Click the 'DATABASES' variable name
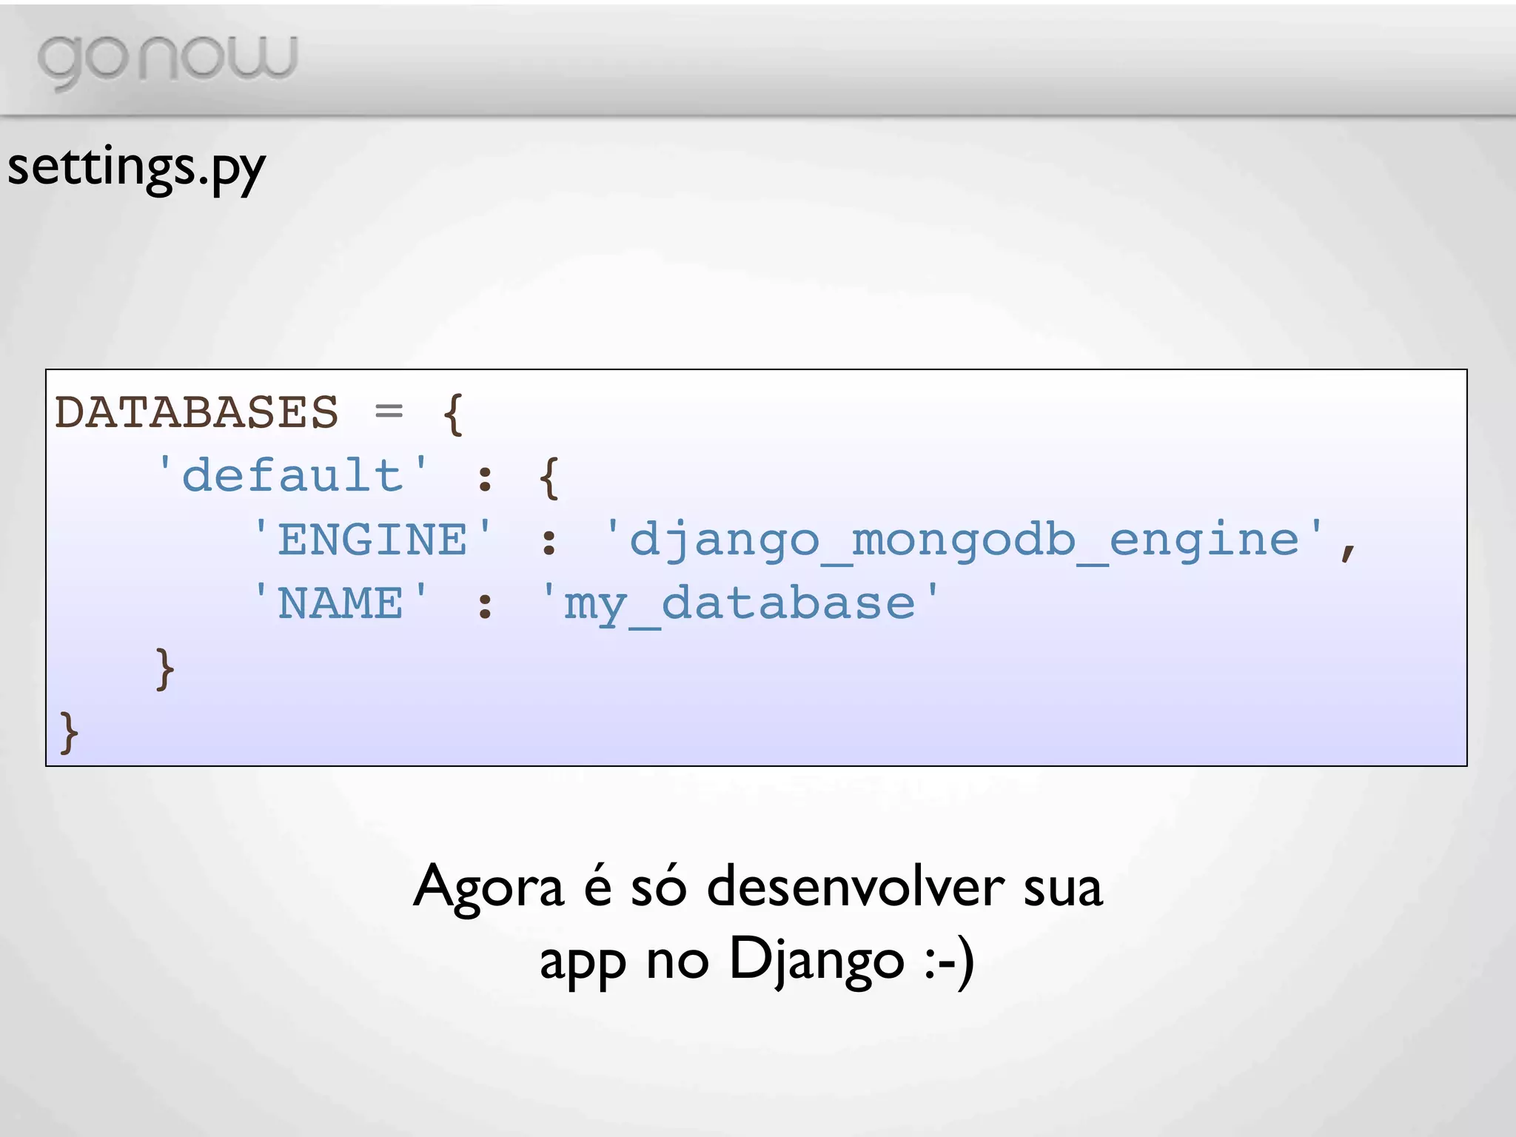The height and width of the screenshot is (1137, 1516). [196, 412]
